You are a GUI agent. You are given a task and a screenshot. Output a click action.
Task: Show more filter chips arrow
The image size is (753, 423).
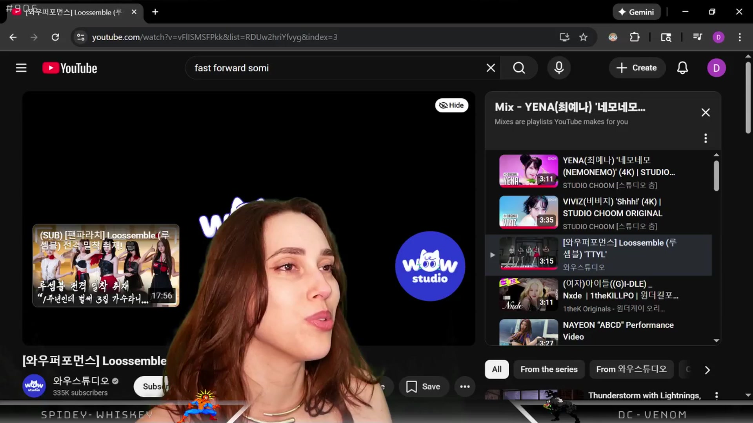tap(707, 370)
